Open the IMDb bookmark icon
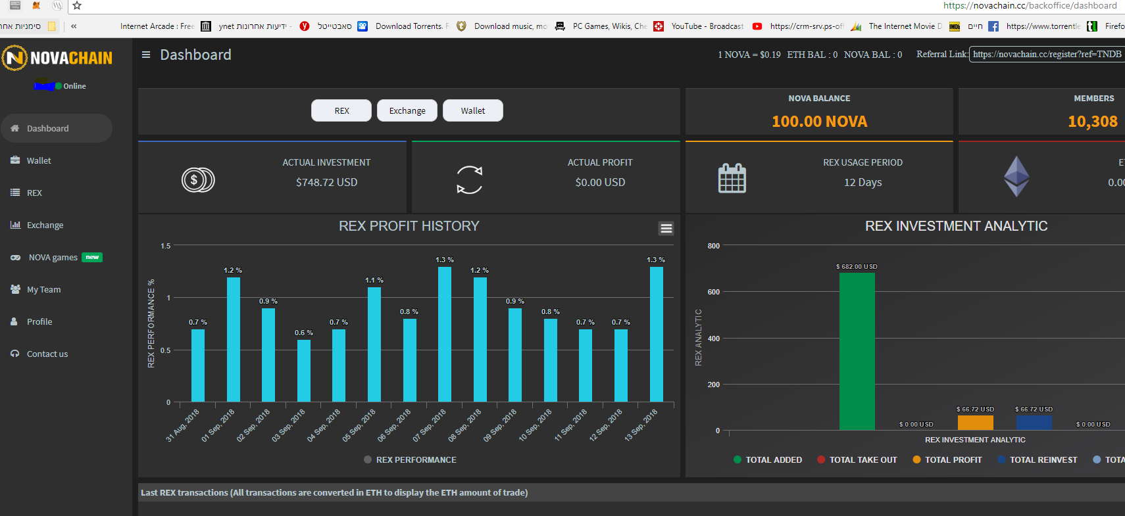 pyautogui.click(x=955, y=26)
